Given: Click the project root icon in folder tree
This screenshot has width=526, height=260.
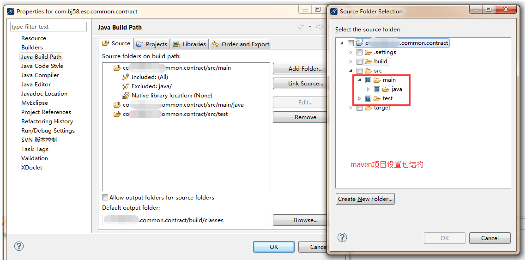Looking at the screenshot, I should point(359,43).
